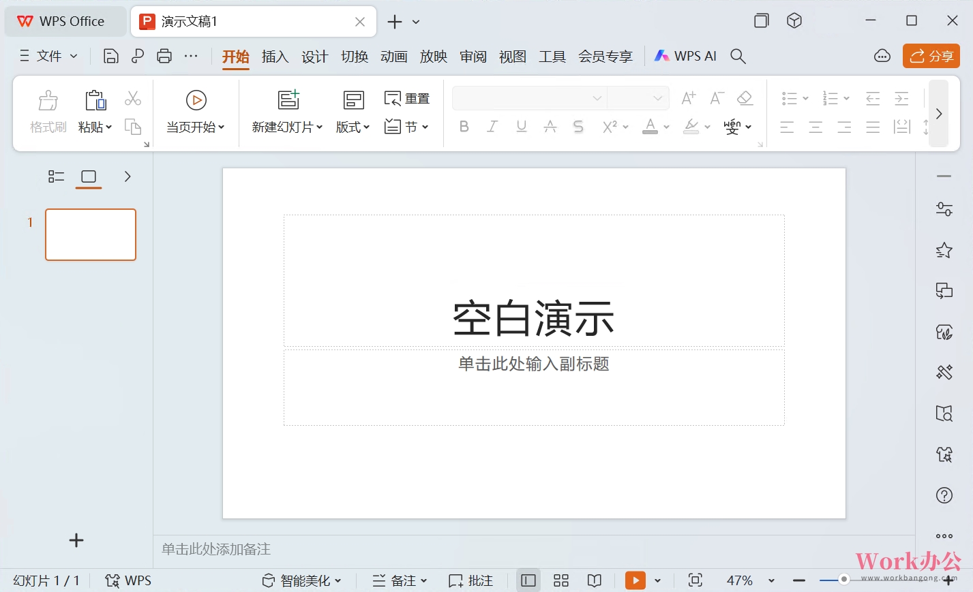Open the Format Painter (格式刷) tool

coord(48,112)
